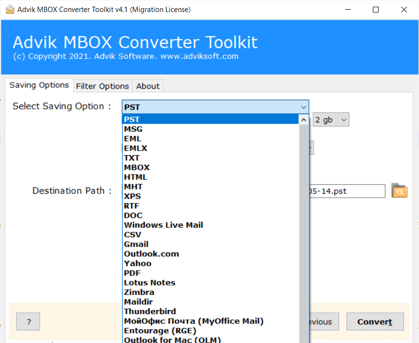Click the destination path text field
419x343 pixels.
(347, 191)
